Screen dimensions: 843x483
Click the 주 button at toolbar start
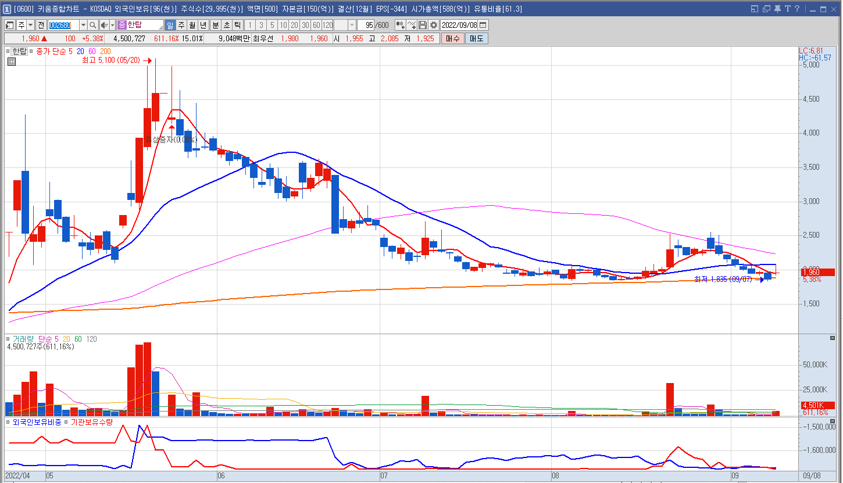tap(22, 25)
